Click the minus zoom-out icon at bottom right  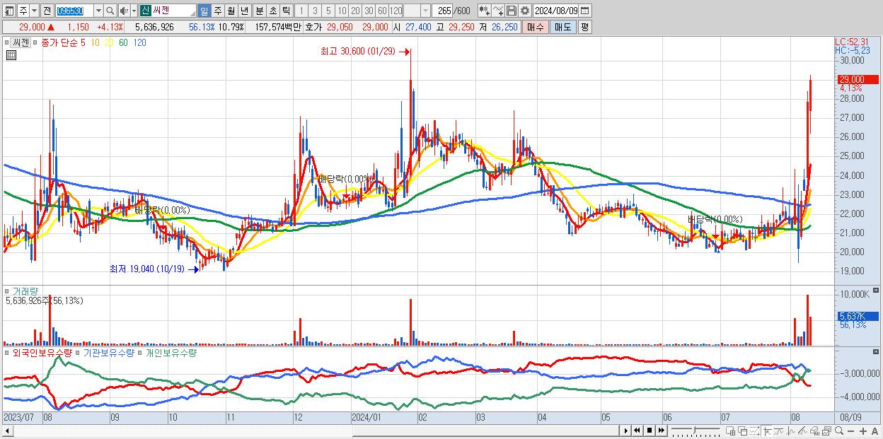pos(851,431)
